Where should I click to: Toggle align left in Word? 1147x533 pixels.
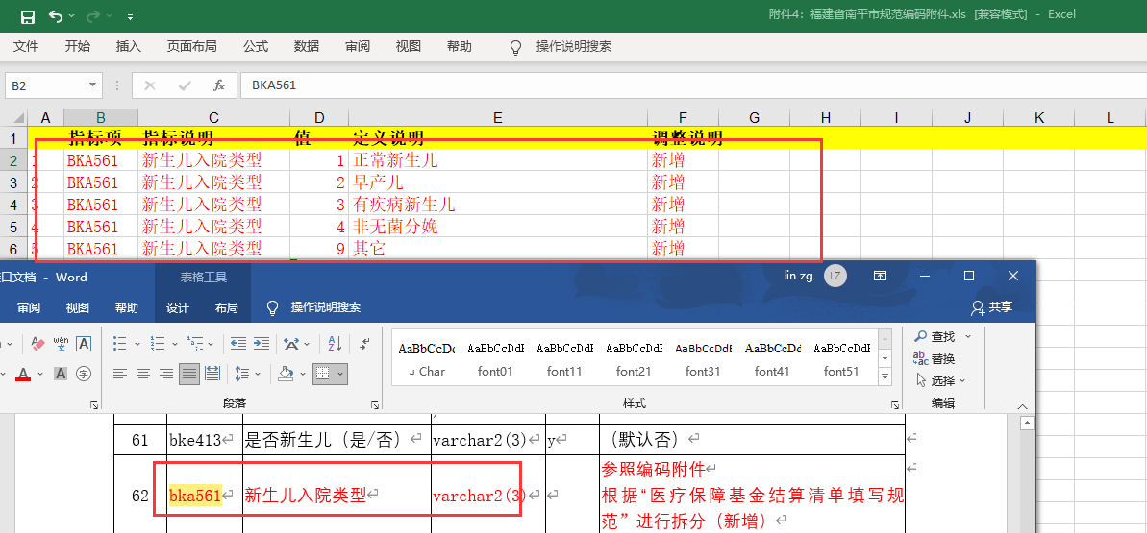(x=121, y=374)
